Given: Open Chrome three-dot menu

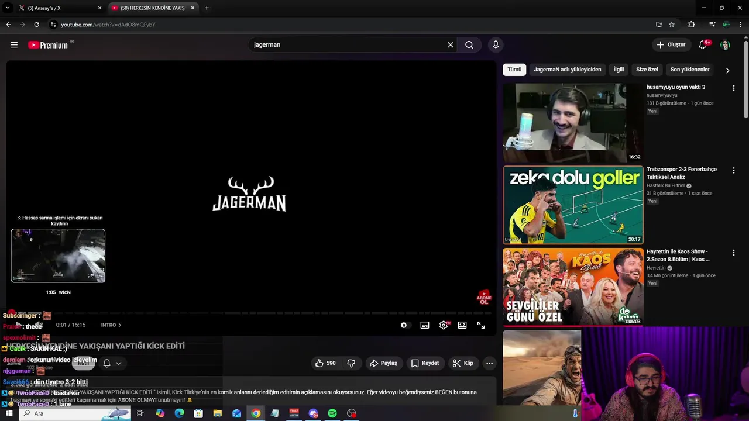Looking at the screenshot, I should (741, 25).
